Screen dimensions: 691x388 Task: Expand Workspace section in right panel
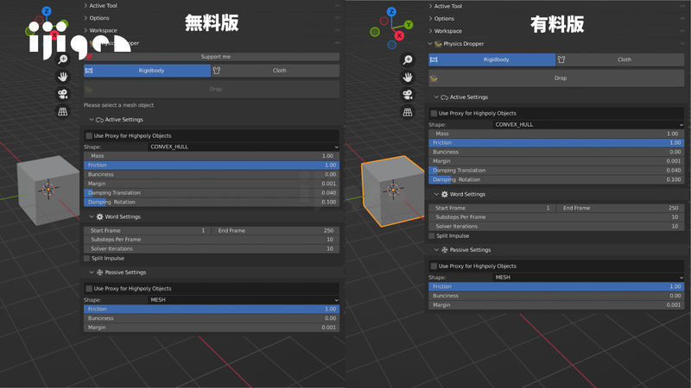pyautogui.click(x=446, y=31)
